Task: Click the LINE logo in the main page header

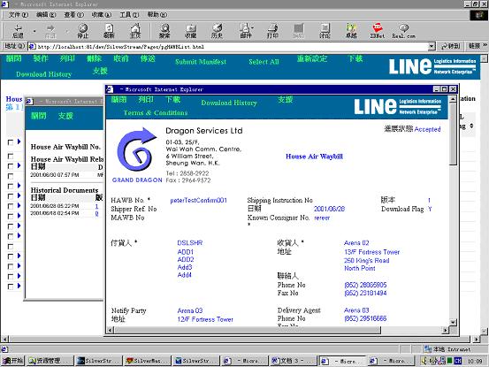Action: pos(432,66)
